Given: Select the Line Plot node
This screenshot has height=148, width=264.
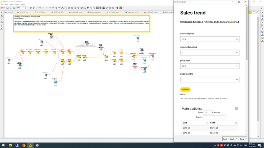Looking at the screenshot, I should pos(145,60).
